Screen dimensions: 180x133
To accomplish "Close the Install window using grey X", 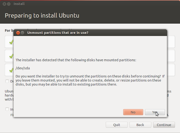I will pyautogui.click(x=4, y=4).
